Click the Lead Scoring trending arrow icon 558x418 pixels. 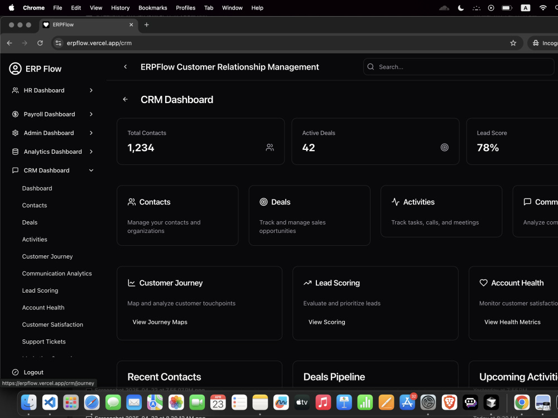(x=307, y=283)
